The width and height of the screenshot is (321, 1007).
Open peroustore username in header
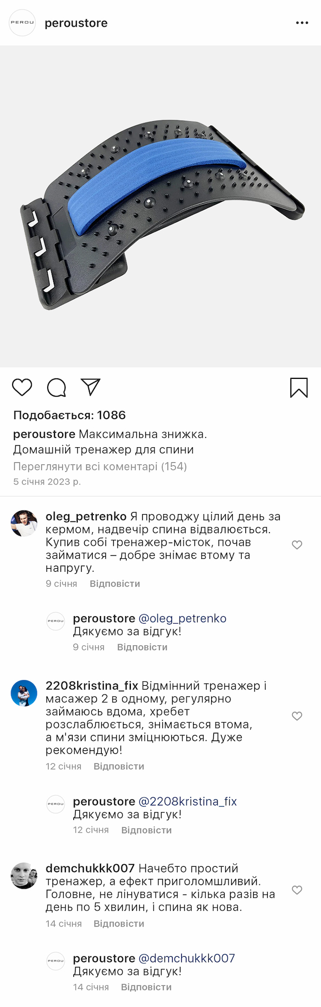76,23
